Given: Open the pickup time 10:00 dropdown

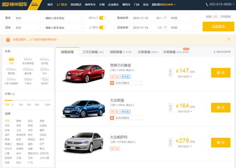Looking at the screenshot, I should click(x=182, y=18).
